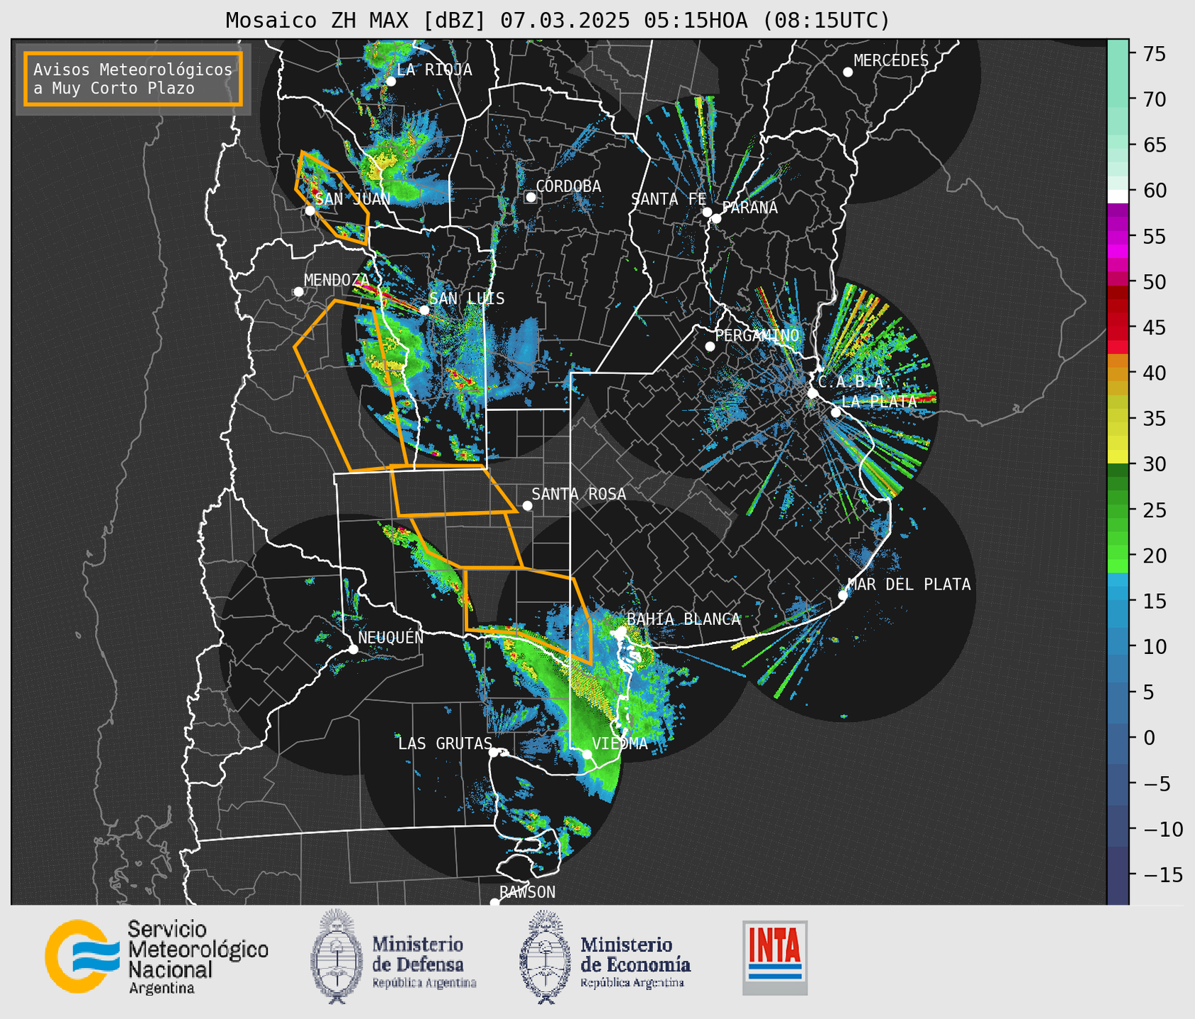Click the MERCEDES city label
Viewport: 1195px width, 1019px height.
pyautogui.click(x=891, y=61)
